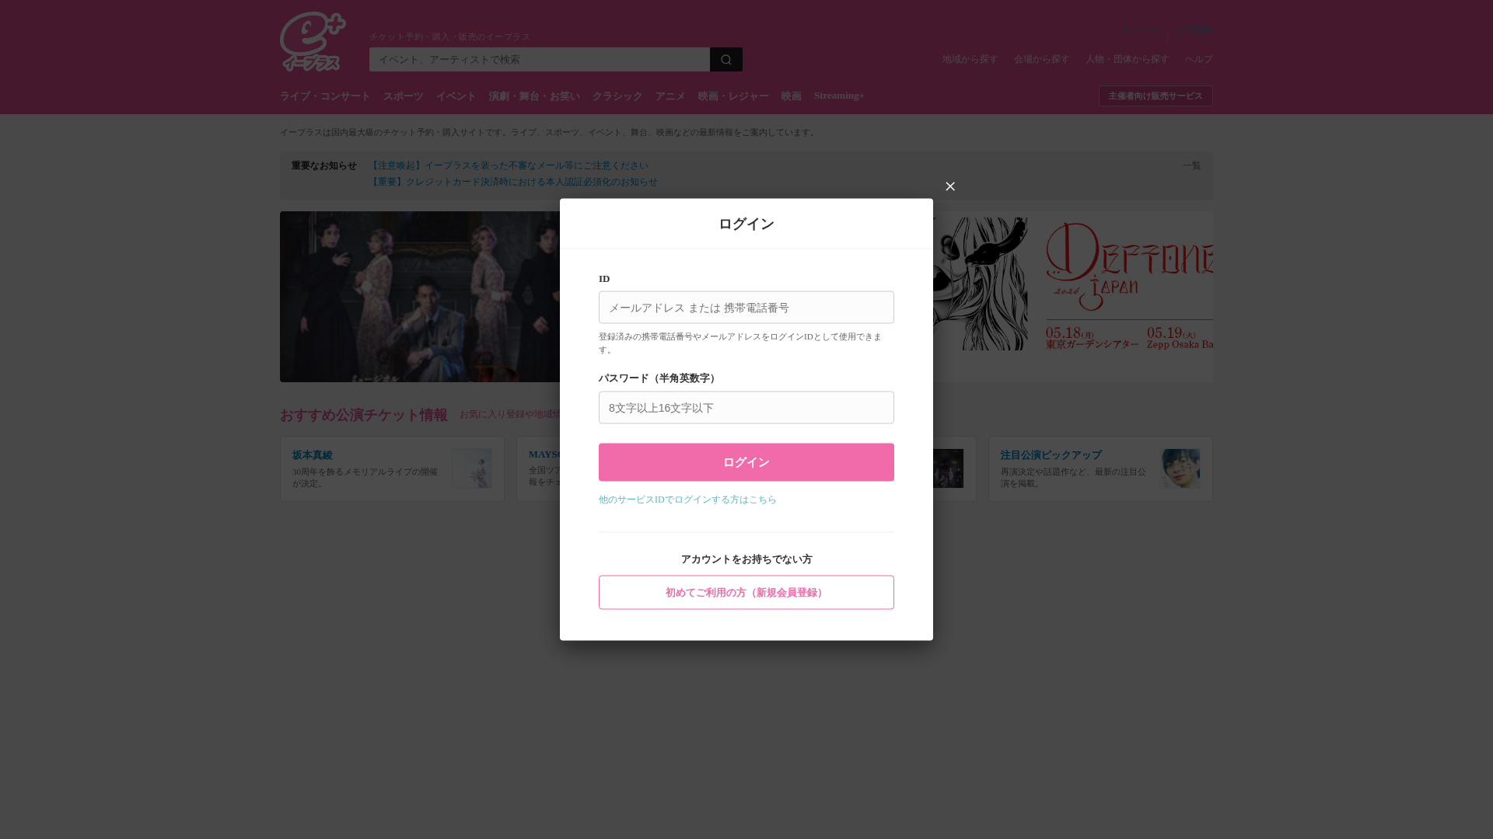
Task: Open Streaming+ menu item
Action: click(839, 96)
